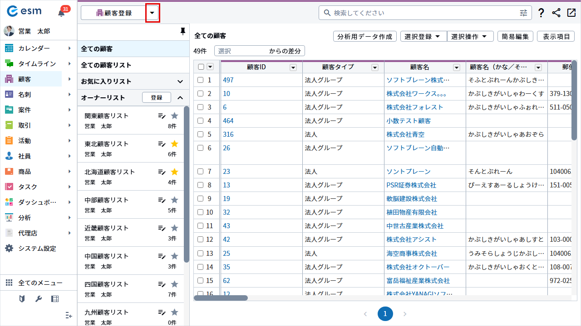
Task: Collapse the left sidebar menu
Action: [69, 315]
